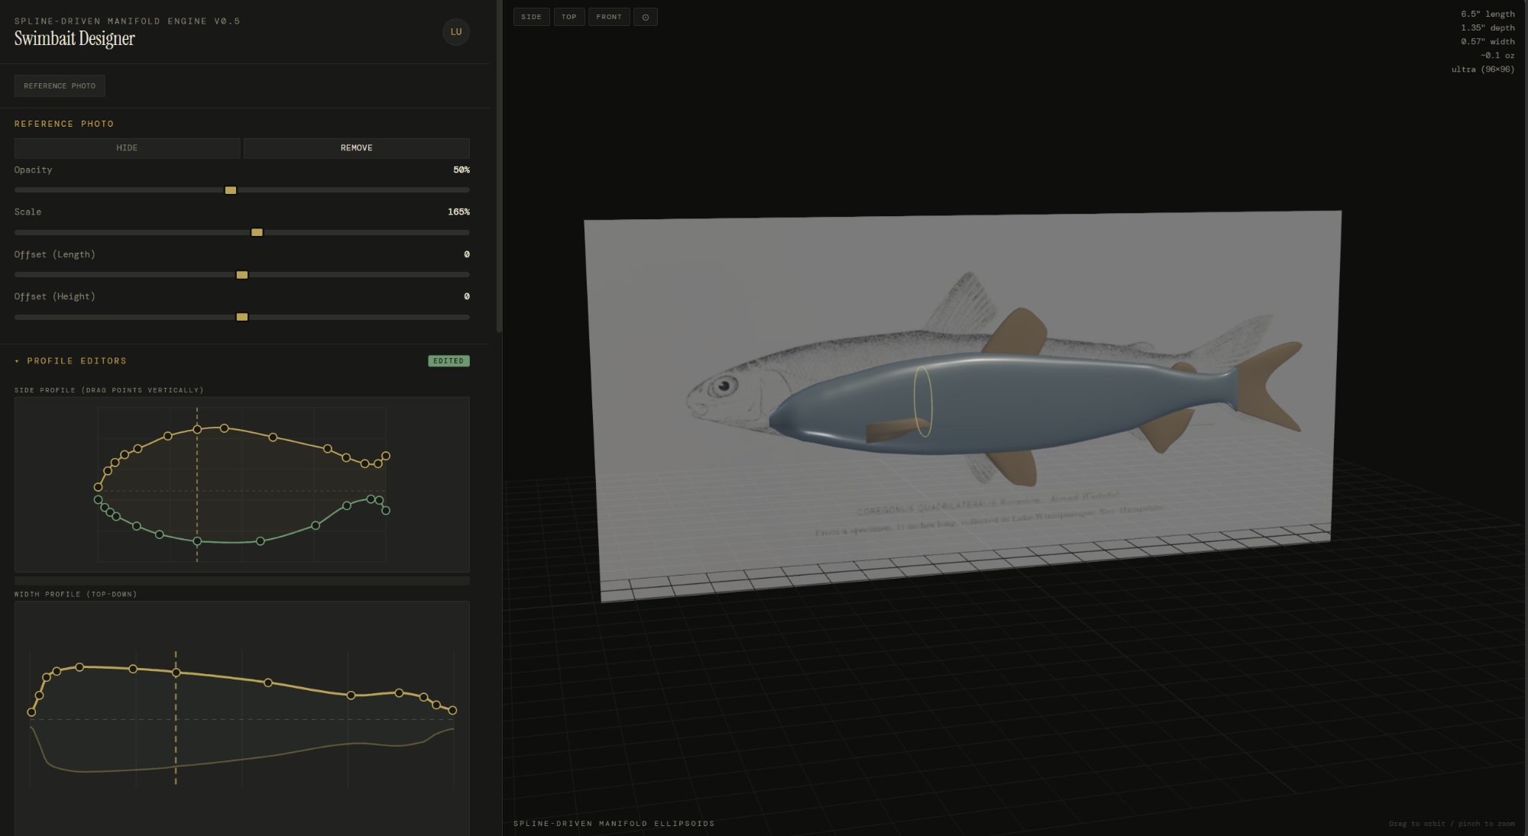The width and height of the screenshot is (1528, 836).
Task: Click the Offset (Length) slider handle
Action: pos(242,275)
